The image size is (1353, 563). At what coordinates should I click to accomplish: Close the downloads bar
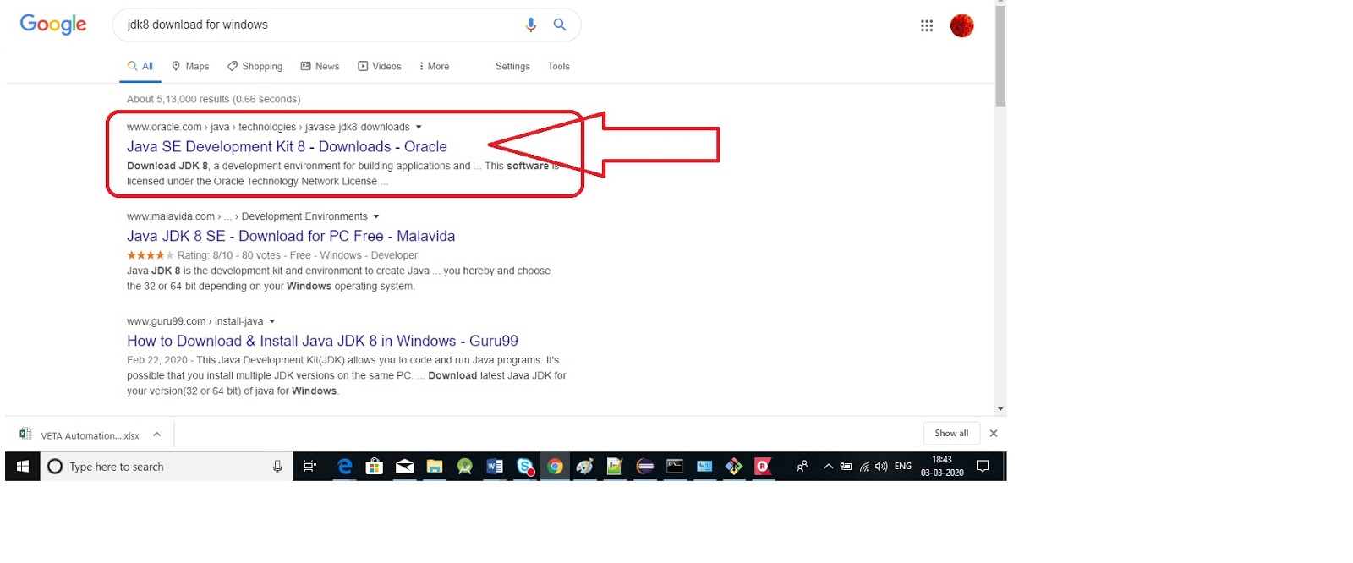pyautogui.click(x=994, y=433)
